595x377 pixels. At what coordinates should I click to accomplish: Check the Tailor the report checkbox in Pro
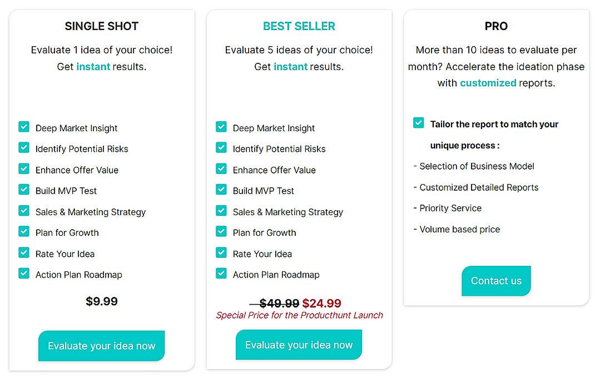coord(418,123)
